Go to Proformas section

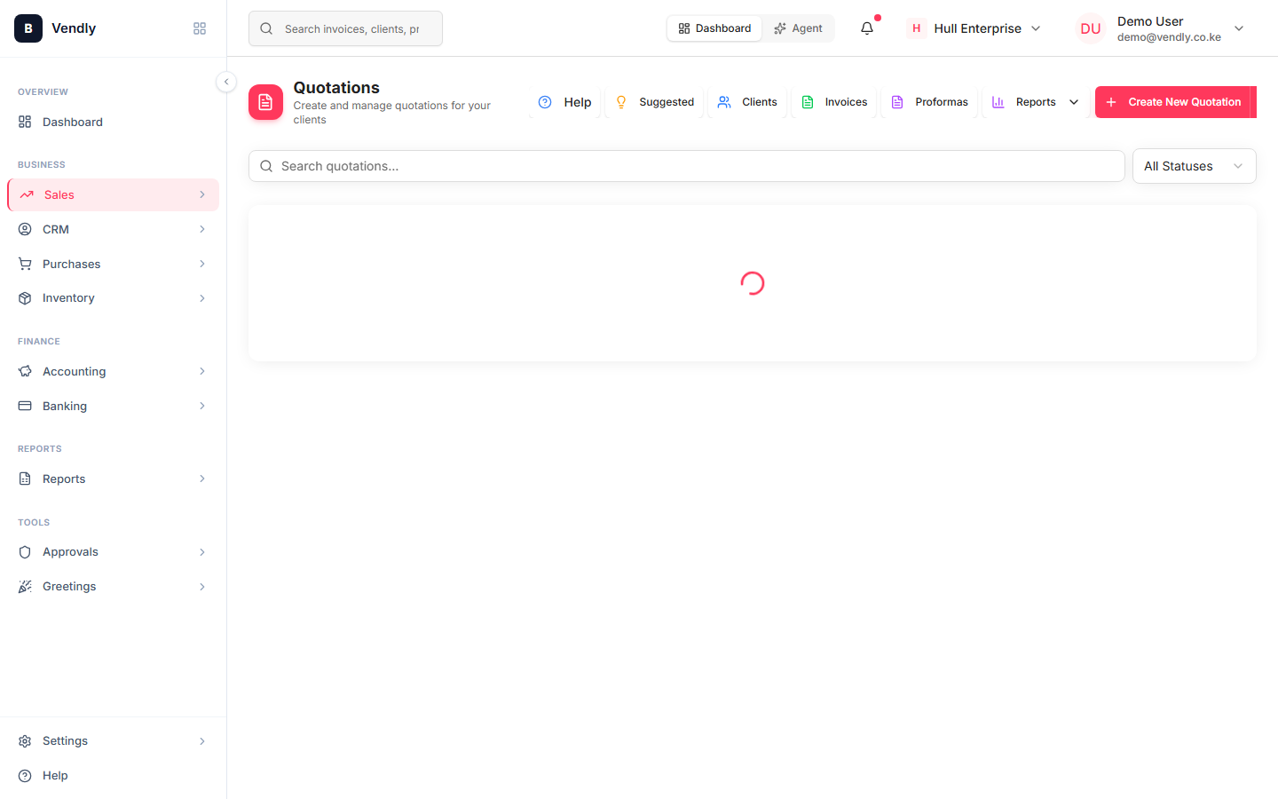pyautogui.click(x=929, y=102)
